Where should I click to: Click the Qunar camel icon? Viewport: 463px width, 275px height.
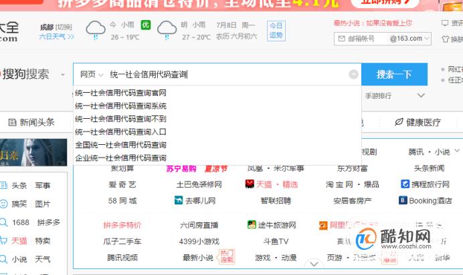point(179,200)
